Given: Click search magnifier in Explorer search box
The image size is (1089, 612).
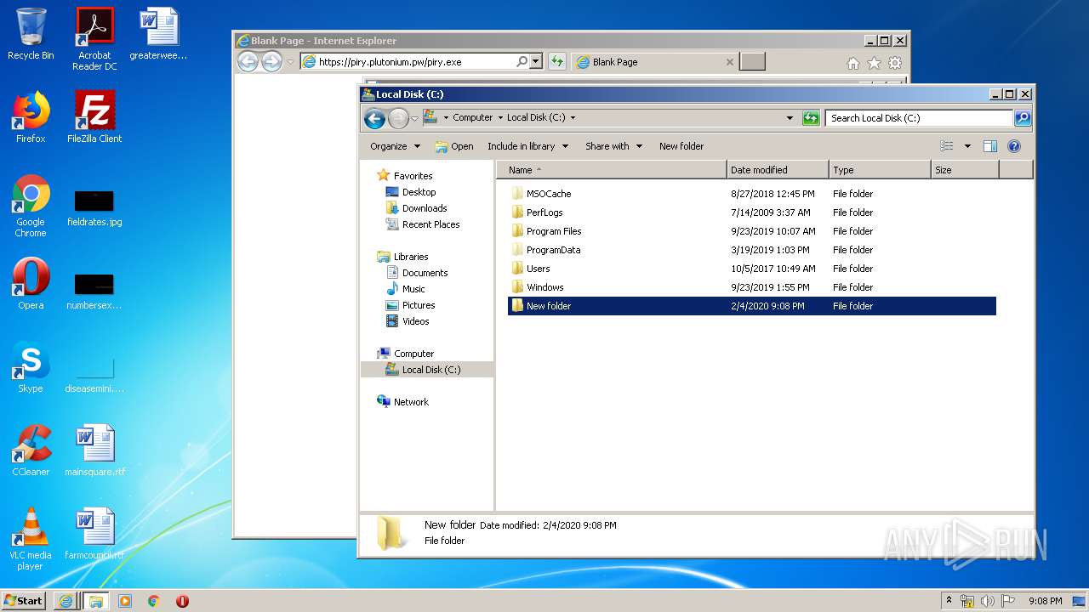Looking at the screenshot, I should pos(1023,118).
